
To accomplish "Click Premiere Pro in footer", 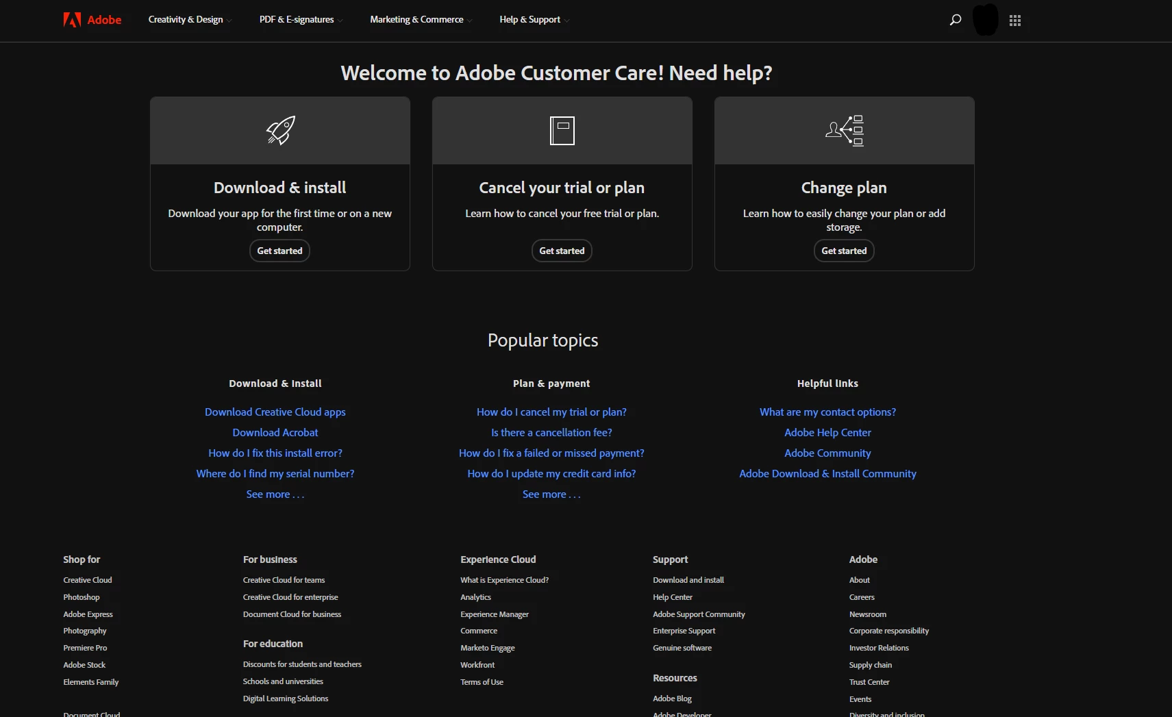I will [85, 648].
